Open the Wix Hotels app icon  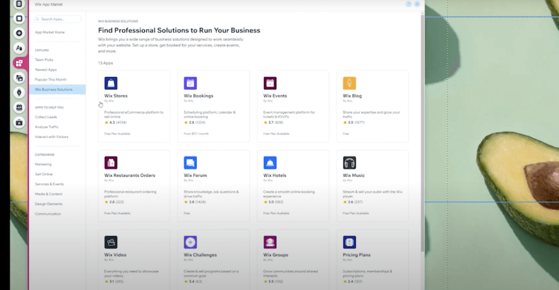point(270,162)
